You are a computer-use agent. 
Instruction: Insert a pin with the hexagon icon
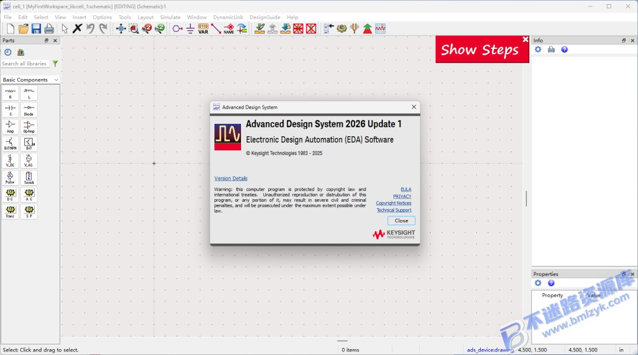coord(177,28)
